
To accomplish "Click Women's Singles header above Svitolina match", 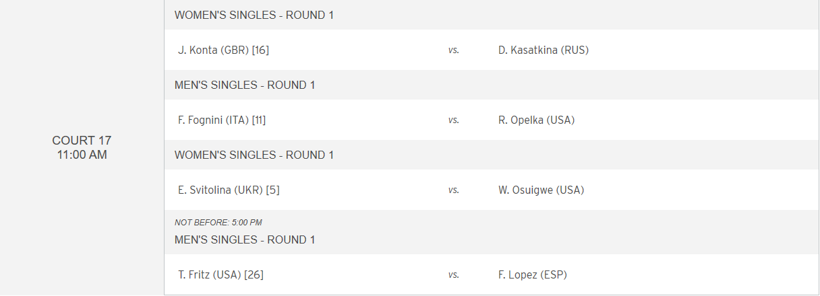I will point(254,155).
